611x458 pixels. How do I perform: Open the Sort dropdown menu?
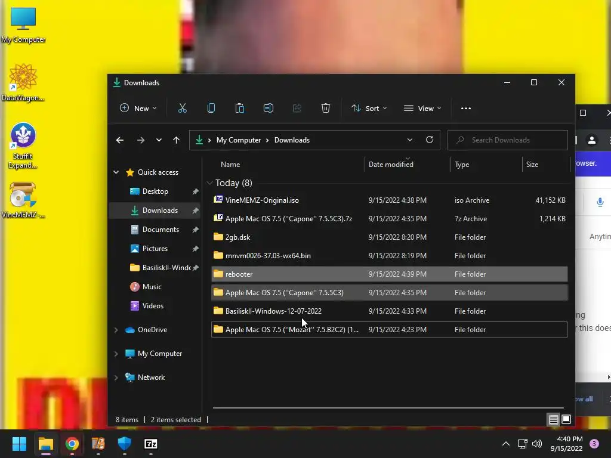point(369,109)
